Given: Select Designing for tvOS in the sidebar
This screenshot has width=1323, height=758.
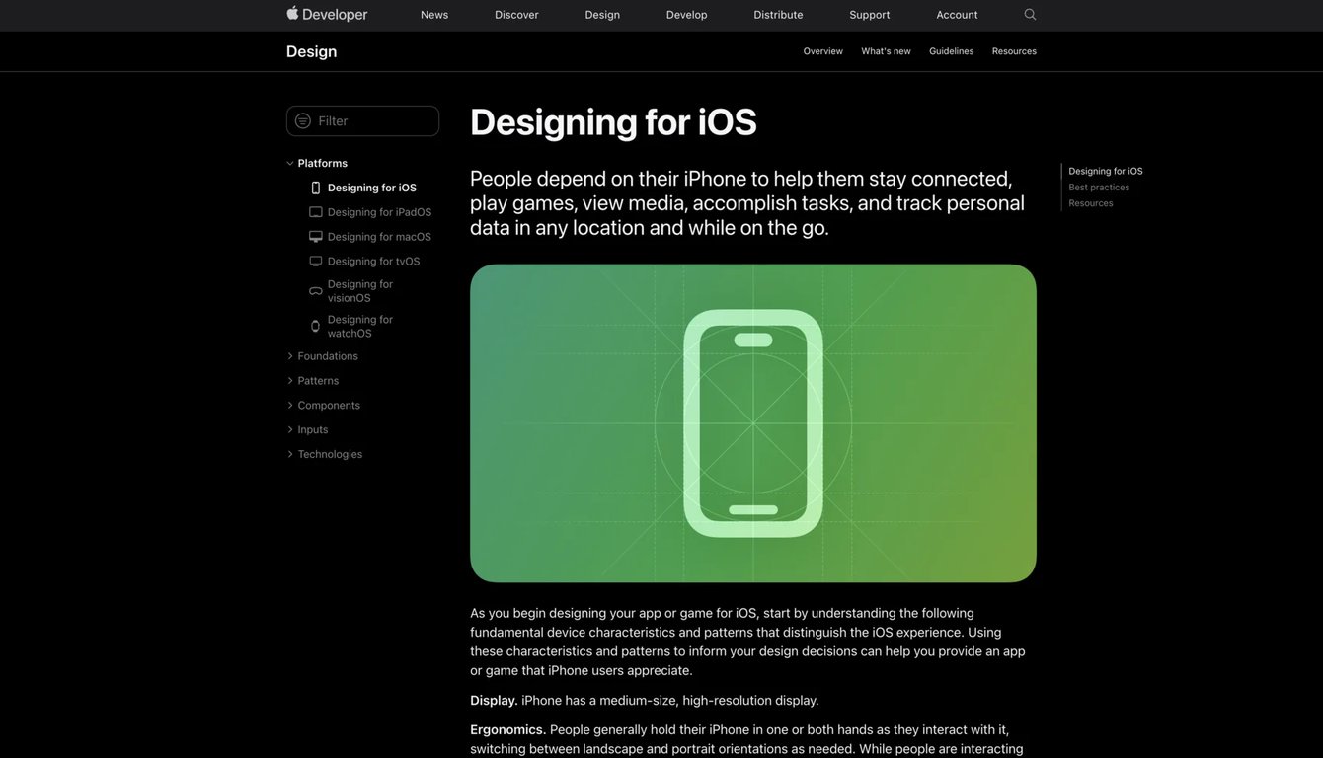Looking at the screenshot, I should 373,262.
